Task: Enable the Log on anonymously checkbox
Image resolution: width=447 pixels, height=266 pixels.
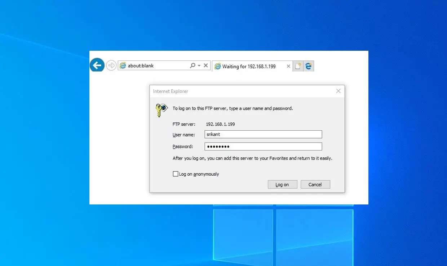Action: (176, 173)
